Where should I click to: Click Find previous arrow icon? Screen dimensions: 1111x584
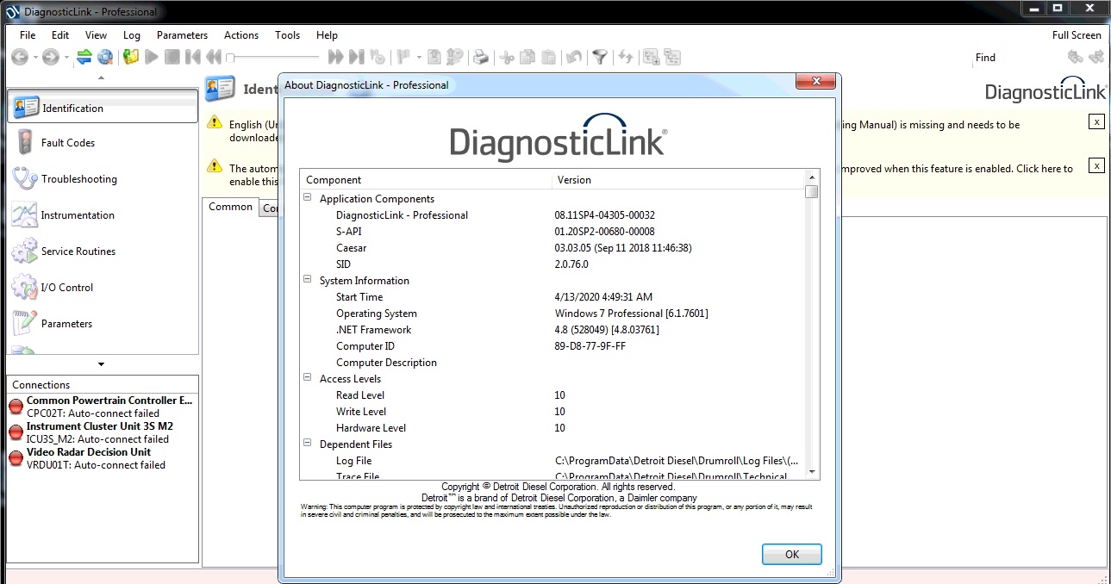pos(1075,57)
